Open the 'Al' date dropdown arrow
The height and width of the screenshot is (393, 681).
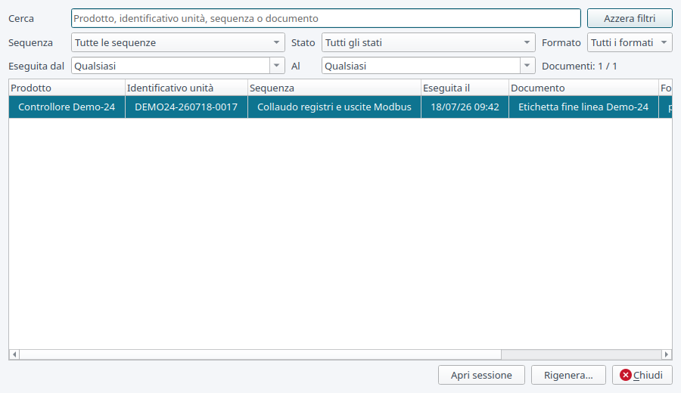tap(527, 66)
